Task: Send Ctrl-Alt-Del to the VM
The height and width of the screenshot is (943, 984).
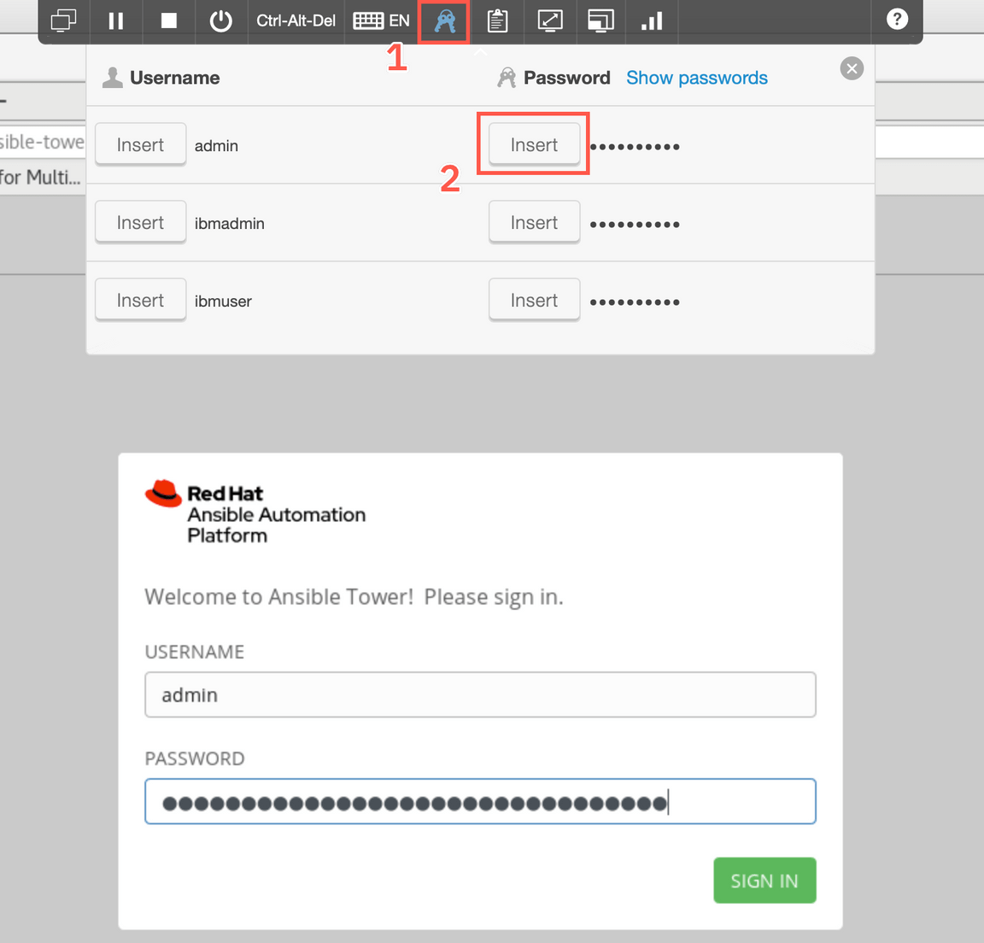Action: coord(296,20)
